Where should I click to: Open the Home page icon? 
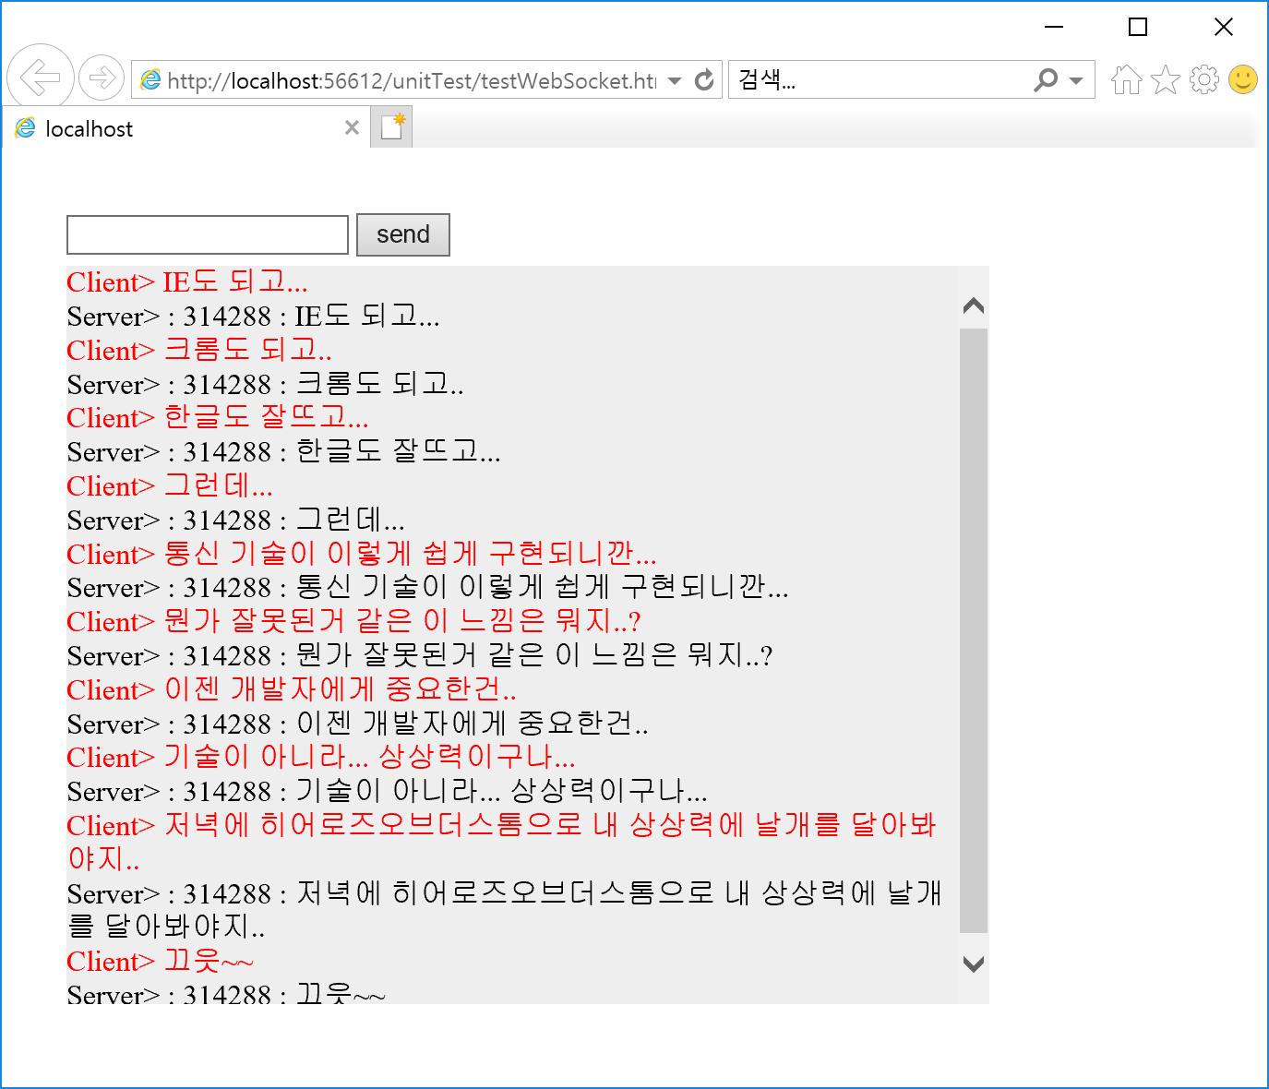1126,80
